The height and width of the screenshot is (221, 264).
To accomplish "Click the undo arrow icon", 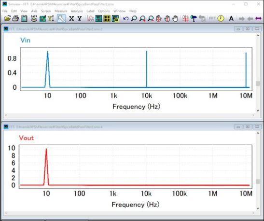I will 126,18.
